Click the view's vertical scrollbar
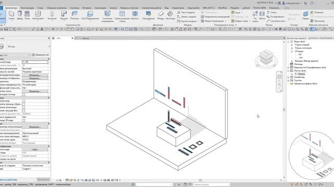The image size is (334, 187). (284, 110)
